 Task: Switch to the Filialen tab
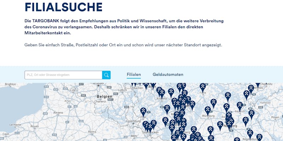(134, 74)
